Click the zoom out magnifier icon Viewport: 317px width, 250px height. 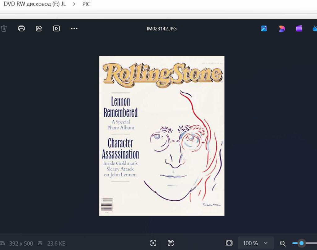tap(283, 243)
